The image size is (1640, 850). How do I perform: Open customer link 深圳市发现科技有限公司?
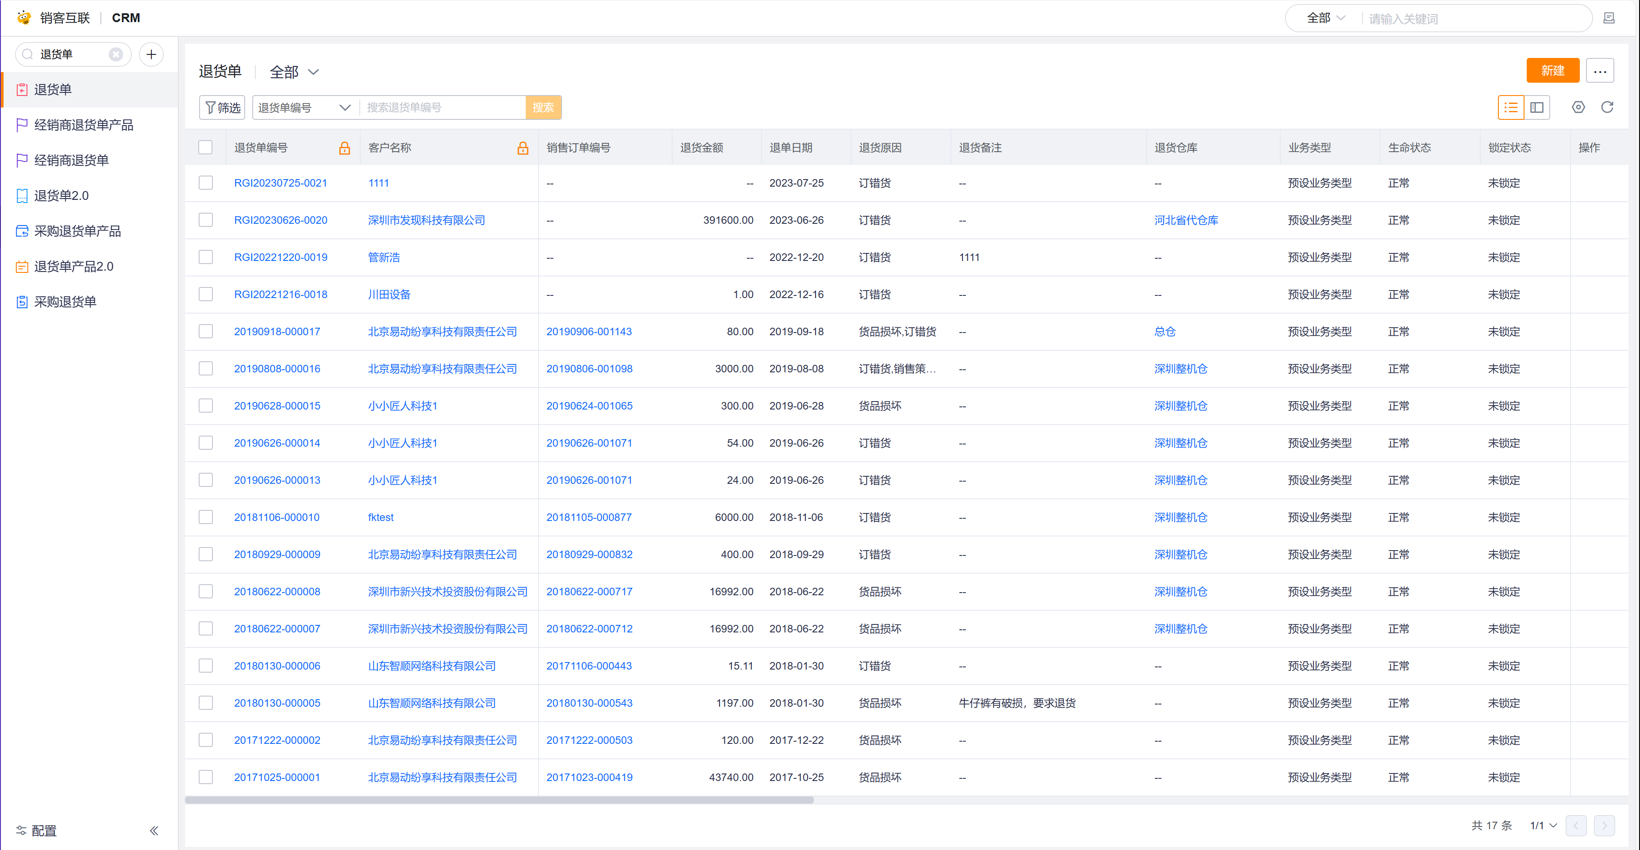pyautogui.click(x=426, y=220)
